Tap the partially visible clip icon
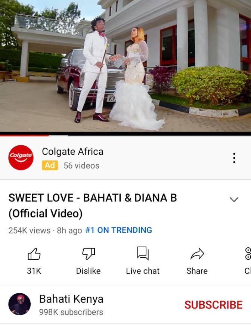This screenshot has width=251, height=328. click(248, 254)
